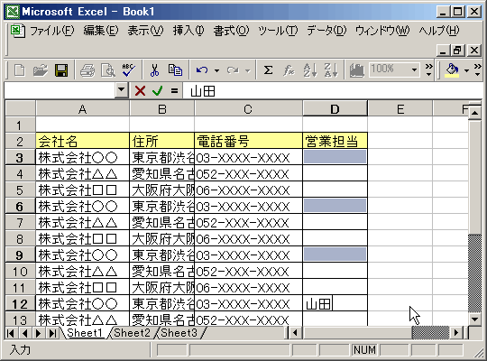This screenshot has height=361, width=487.
Task: Switch to the Sheet2 tab
Action: [x=132, y=333]
